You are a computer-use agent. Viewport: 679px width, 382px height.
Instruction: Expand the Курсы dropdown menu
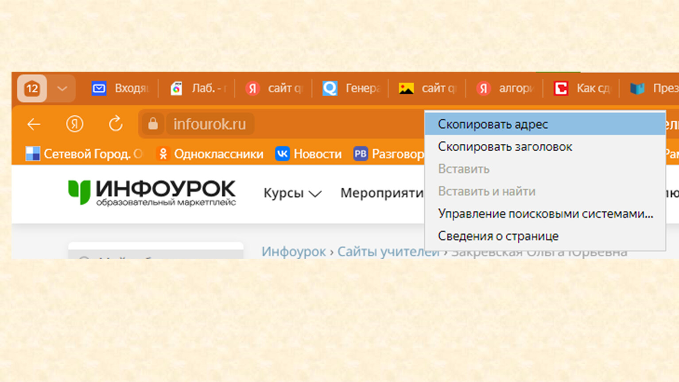(x=292, y=193)
